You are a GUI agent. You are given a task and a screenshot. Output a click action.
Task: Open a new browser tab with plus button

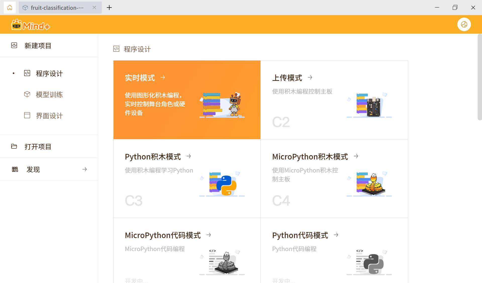(109, 8)
